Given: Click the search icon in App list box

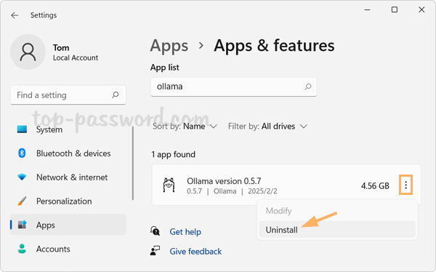Looking at the screenshot, I should click(308, 87).
